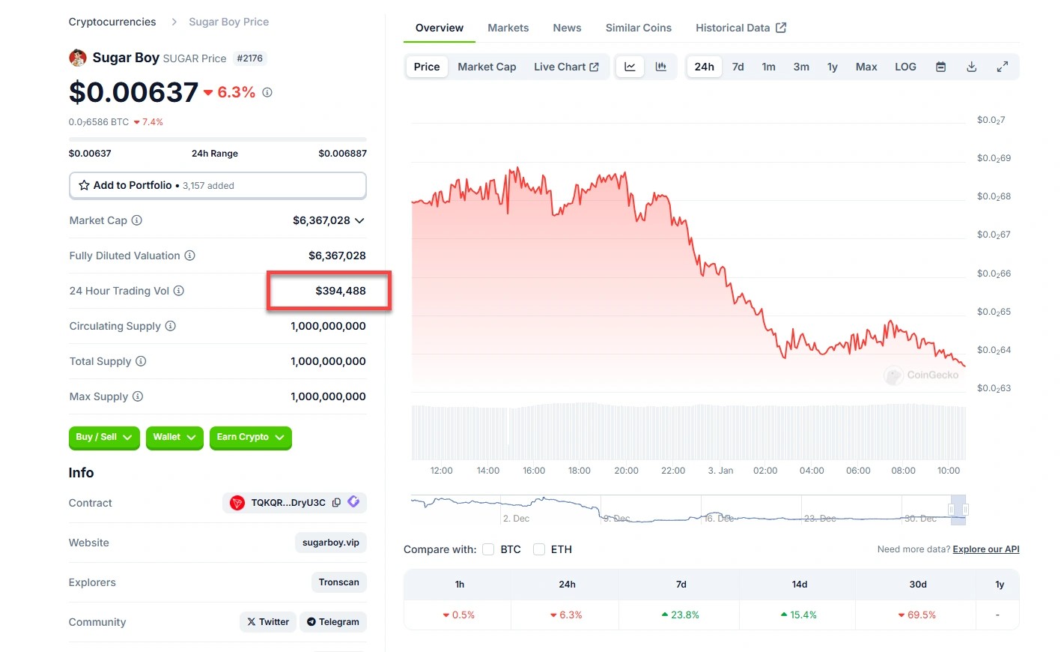Select the 7d chart timeframe
1061x652 pixels.
(x=738, y=67)
